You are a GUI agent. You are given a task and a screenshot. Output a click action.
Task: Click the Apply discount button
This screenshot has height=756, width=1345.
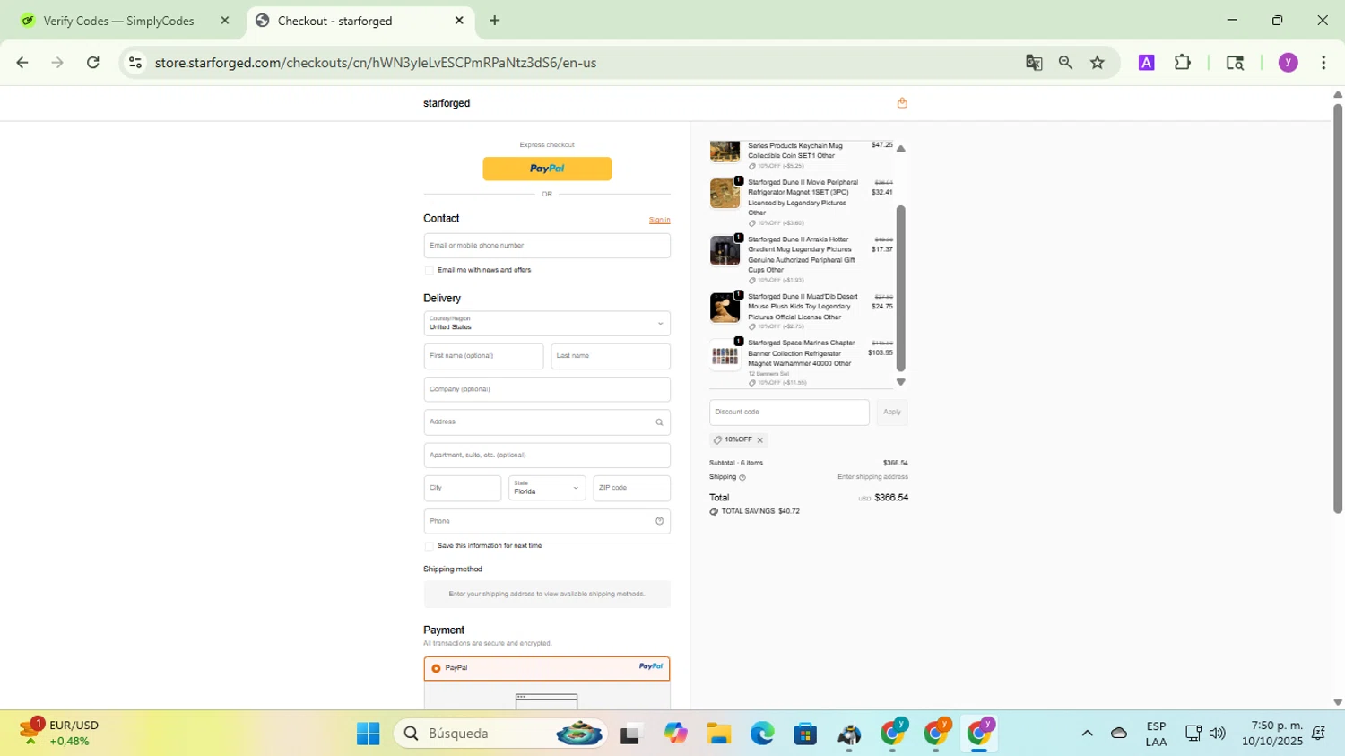(891, 413)
